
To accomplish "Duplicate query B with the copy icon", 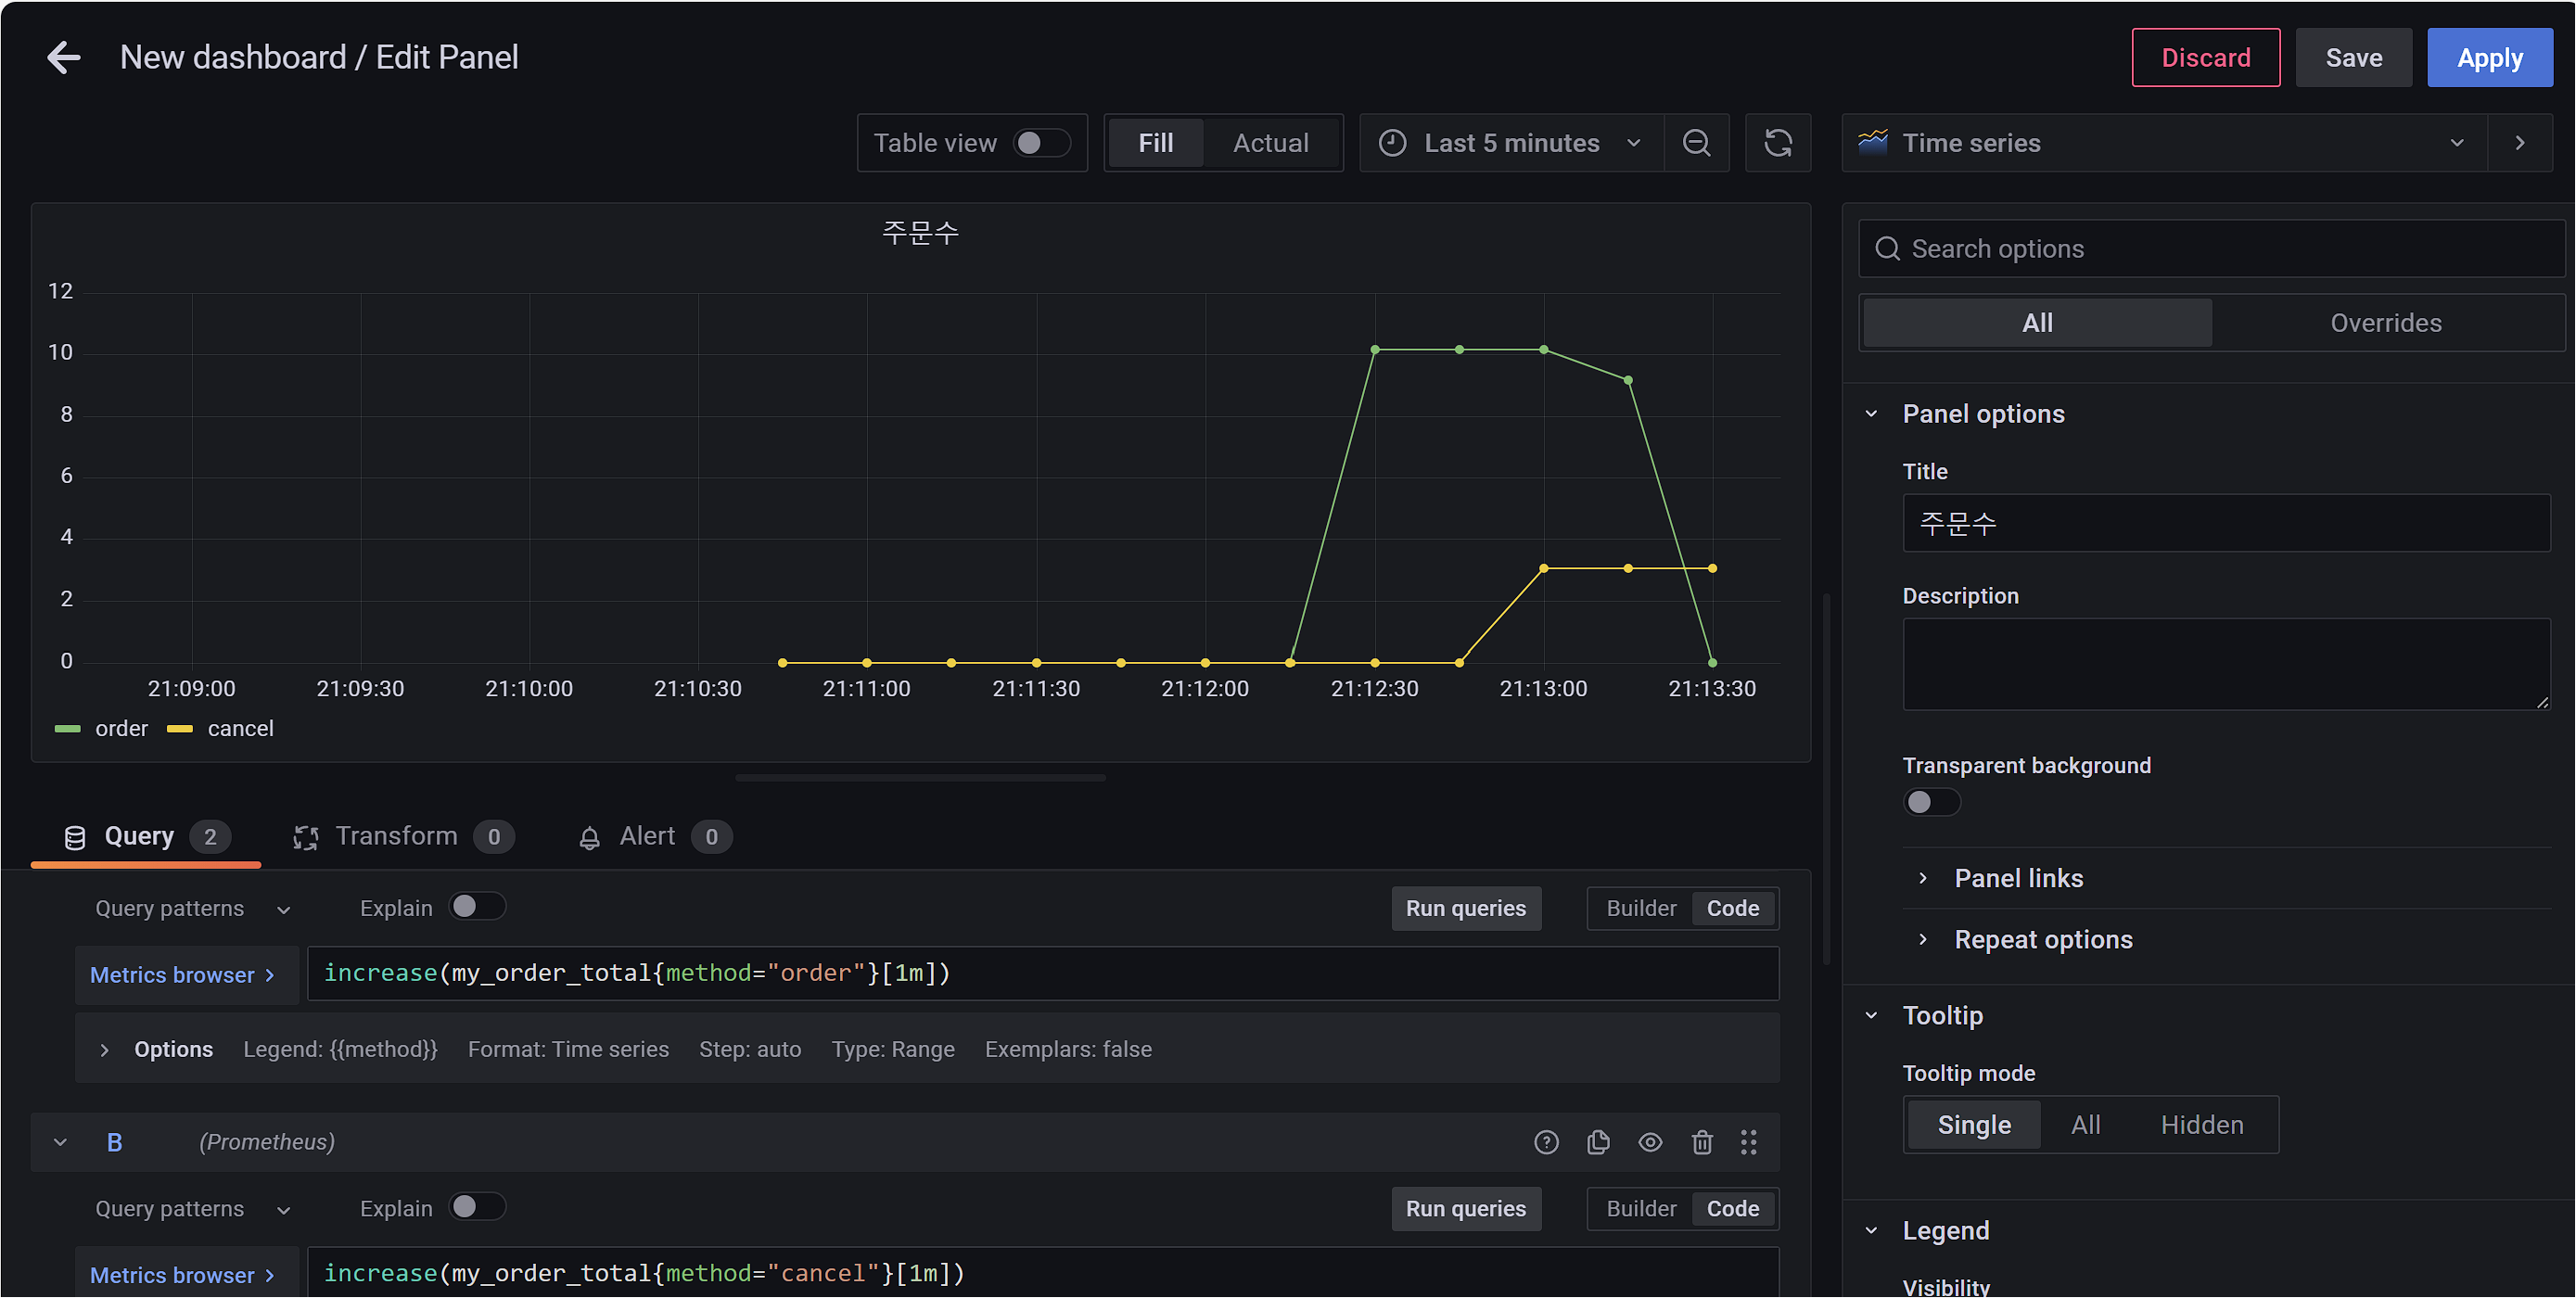I will (1598, 1142).
